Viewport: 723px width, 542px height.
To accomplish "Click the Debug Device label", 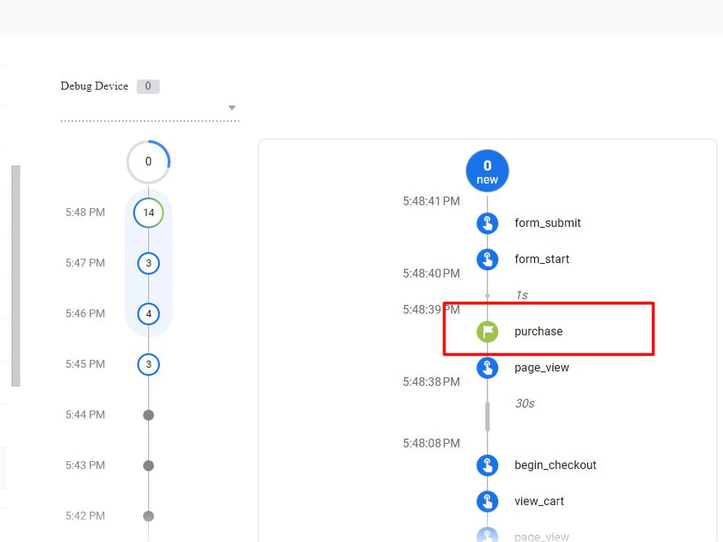I will (x=94, y=86).
